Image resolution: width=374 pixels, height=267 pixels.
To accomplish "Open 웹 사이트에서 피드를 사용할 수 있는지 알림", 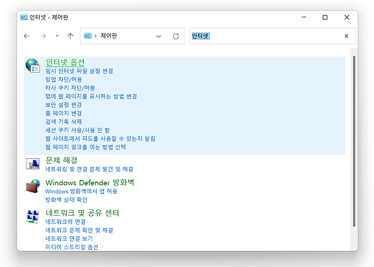I will pos(101,139).
